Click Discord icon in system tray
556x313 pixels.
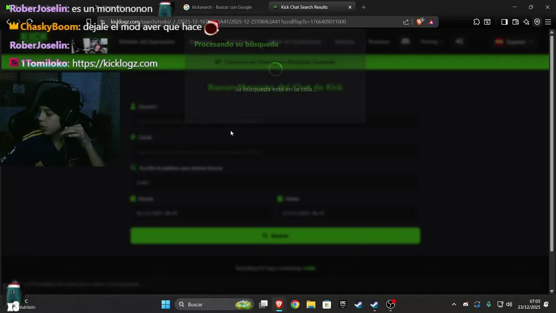click(x=466, y=304)
